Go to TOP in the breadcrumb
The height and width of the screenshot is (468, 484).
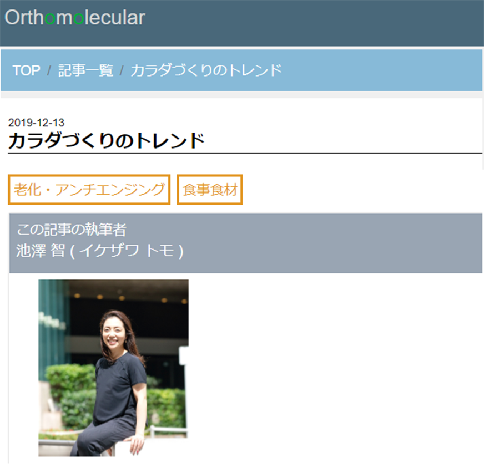coord(26,70)
